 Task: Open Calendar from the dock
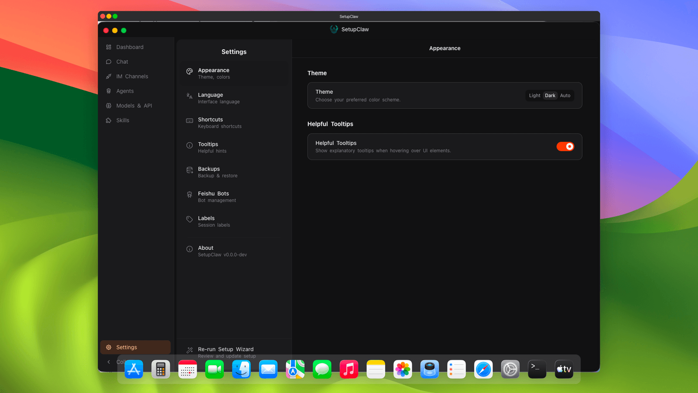pyautogui.click(x=188, y=369)
